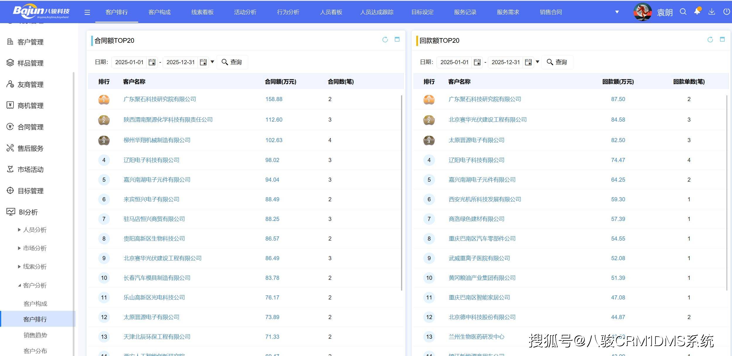
Task: Click the hamburger menu collapse icon
Action: click(87, 12)
